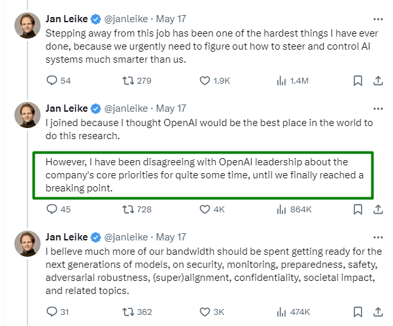
Task: Like the tweet with 1.9K likes
Action: coord(205,80)
